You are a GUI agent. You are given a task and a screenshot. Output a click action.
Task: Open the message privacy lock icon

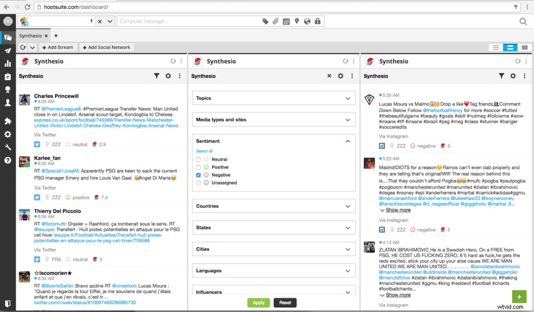point(317,21)
